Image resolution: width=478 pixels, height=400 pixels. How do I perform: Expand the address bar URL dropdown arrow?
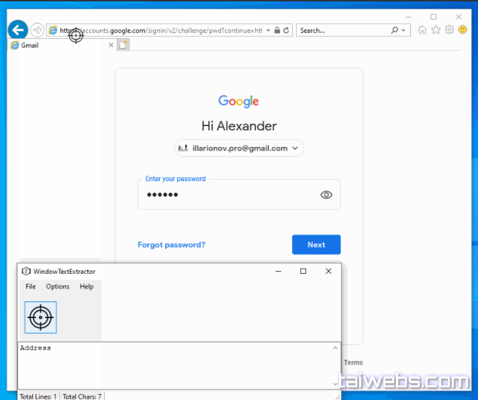[x=269, y=30]
